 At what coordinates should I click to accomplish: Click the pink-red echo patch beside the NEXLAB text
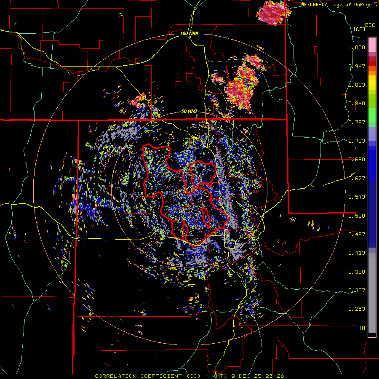pos(273,13)
